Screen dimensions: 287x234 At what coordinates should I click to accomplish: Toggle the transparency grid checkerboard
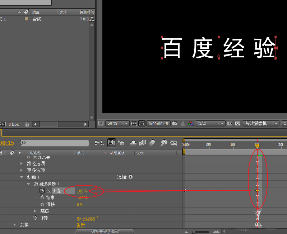[x=237, y=124]
